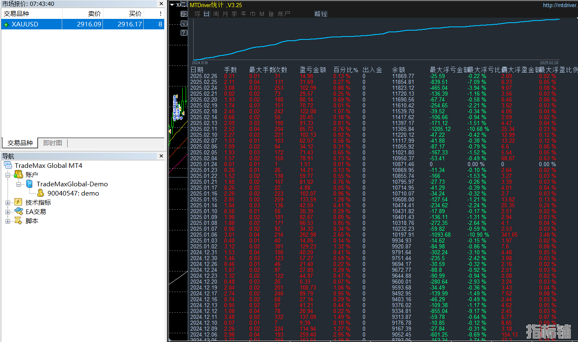The height and width of the screenshot is (342, 578).
Task: Expand the 技术指标 tree node
Action: tap(8, 203)
